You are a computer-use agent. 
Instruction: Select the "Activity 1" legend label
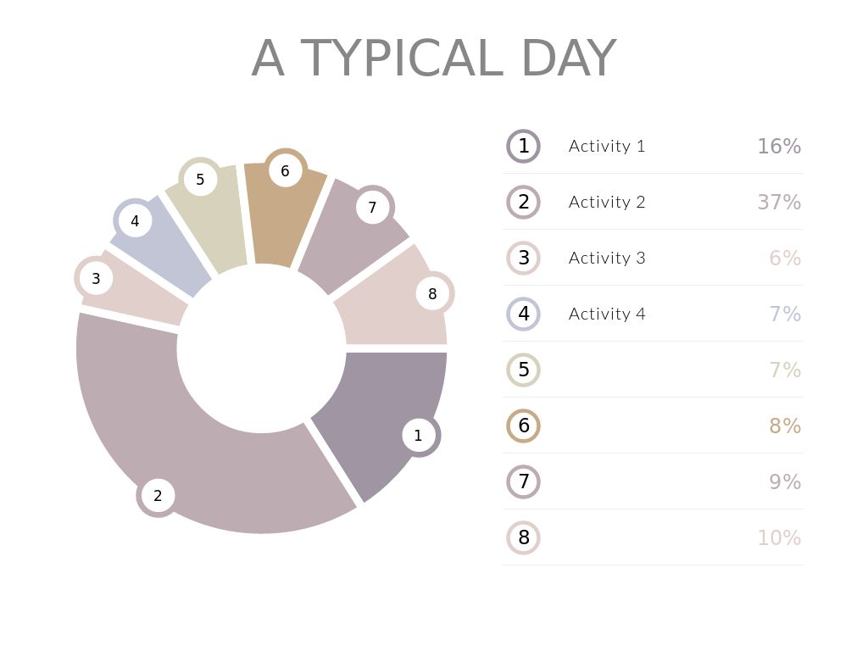pos(607,146)
